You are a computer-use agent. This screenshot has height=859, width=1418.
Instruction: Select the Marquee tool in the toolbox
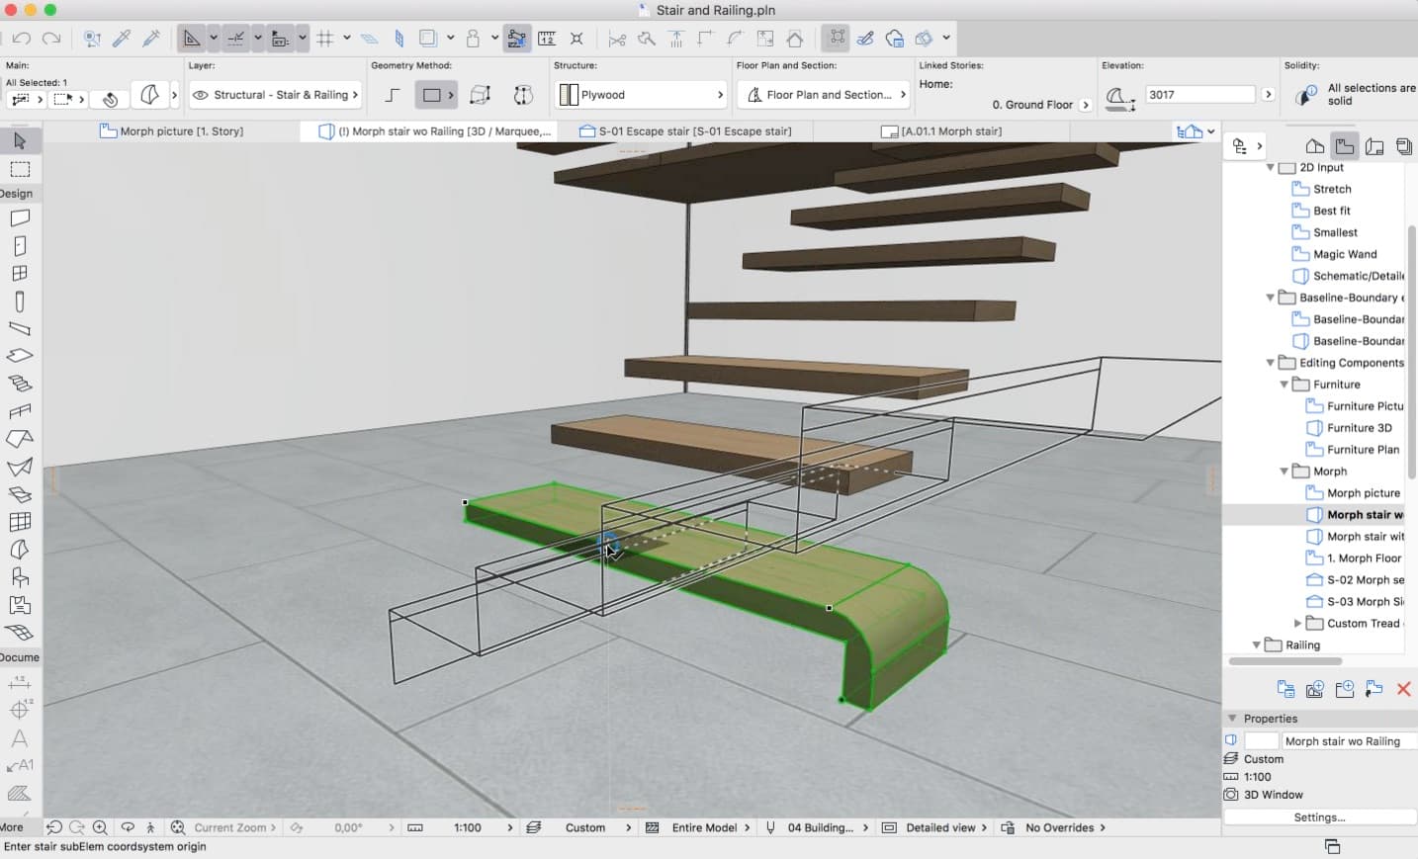[20, 169]
